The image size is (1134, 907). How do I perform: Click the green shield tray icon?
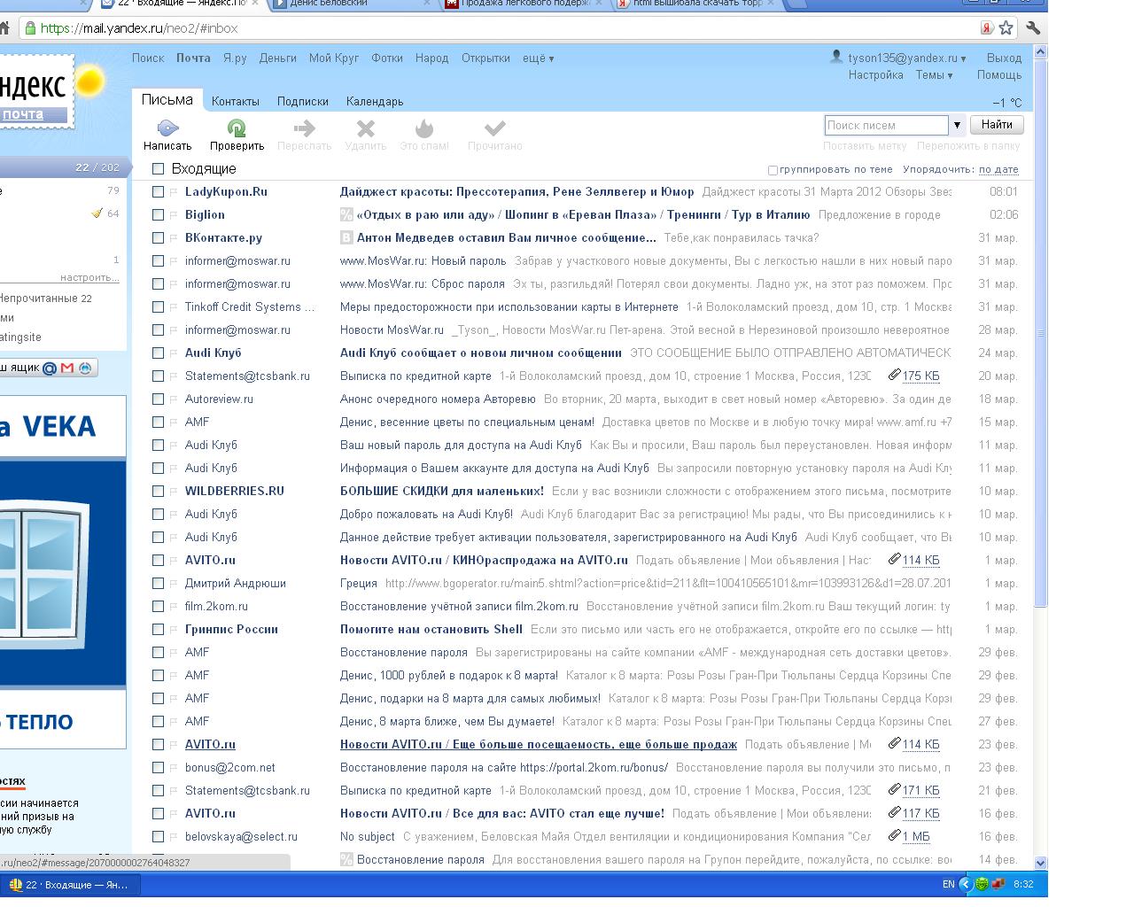pyautogui.click(x=982, y=884)
